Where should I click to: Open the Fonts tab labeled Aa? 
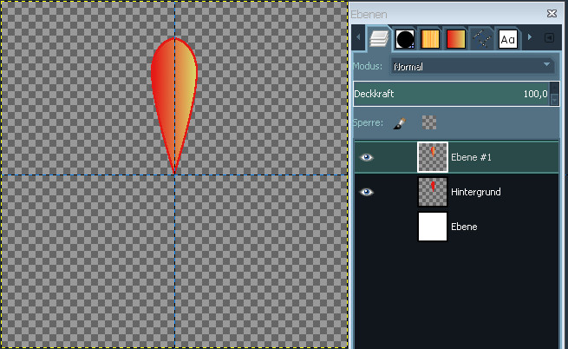click(x=508, y=38)
